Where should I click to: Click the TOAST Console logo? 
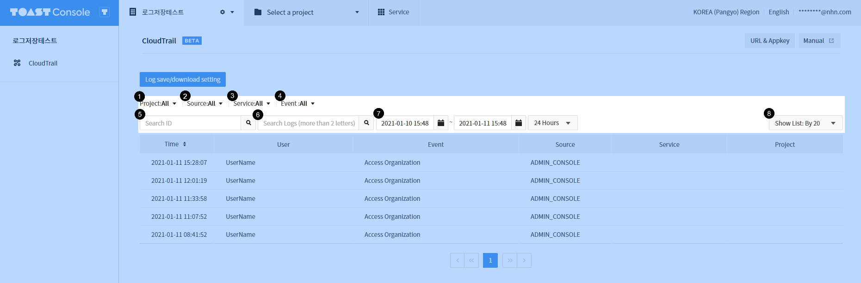click(50, 12)
